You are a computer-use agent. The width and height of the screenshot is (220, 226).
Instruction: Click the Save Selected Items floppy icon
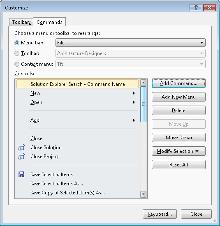click(21, 174)
